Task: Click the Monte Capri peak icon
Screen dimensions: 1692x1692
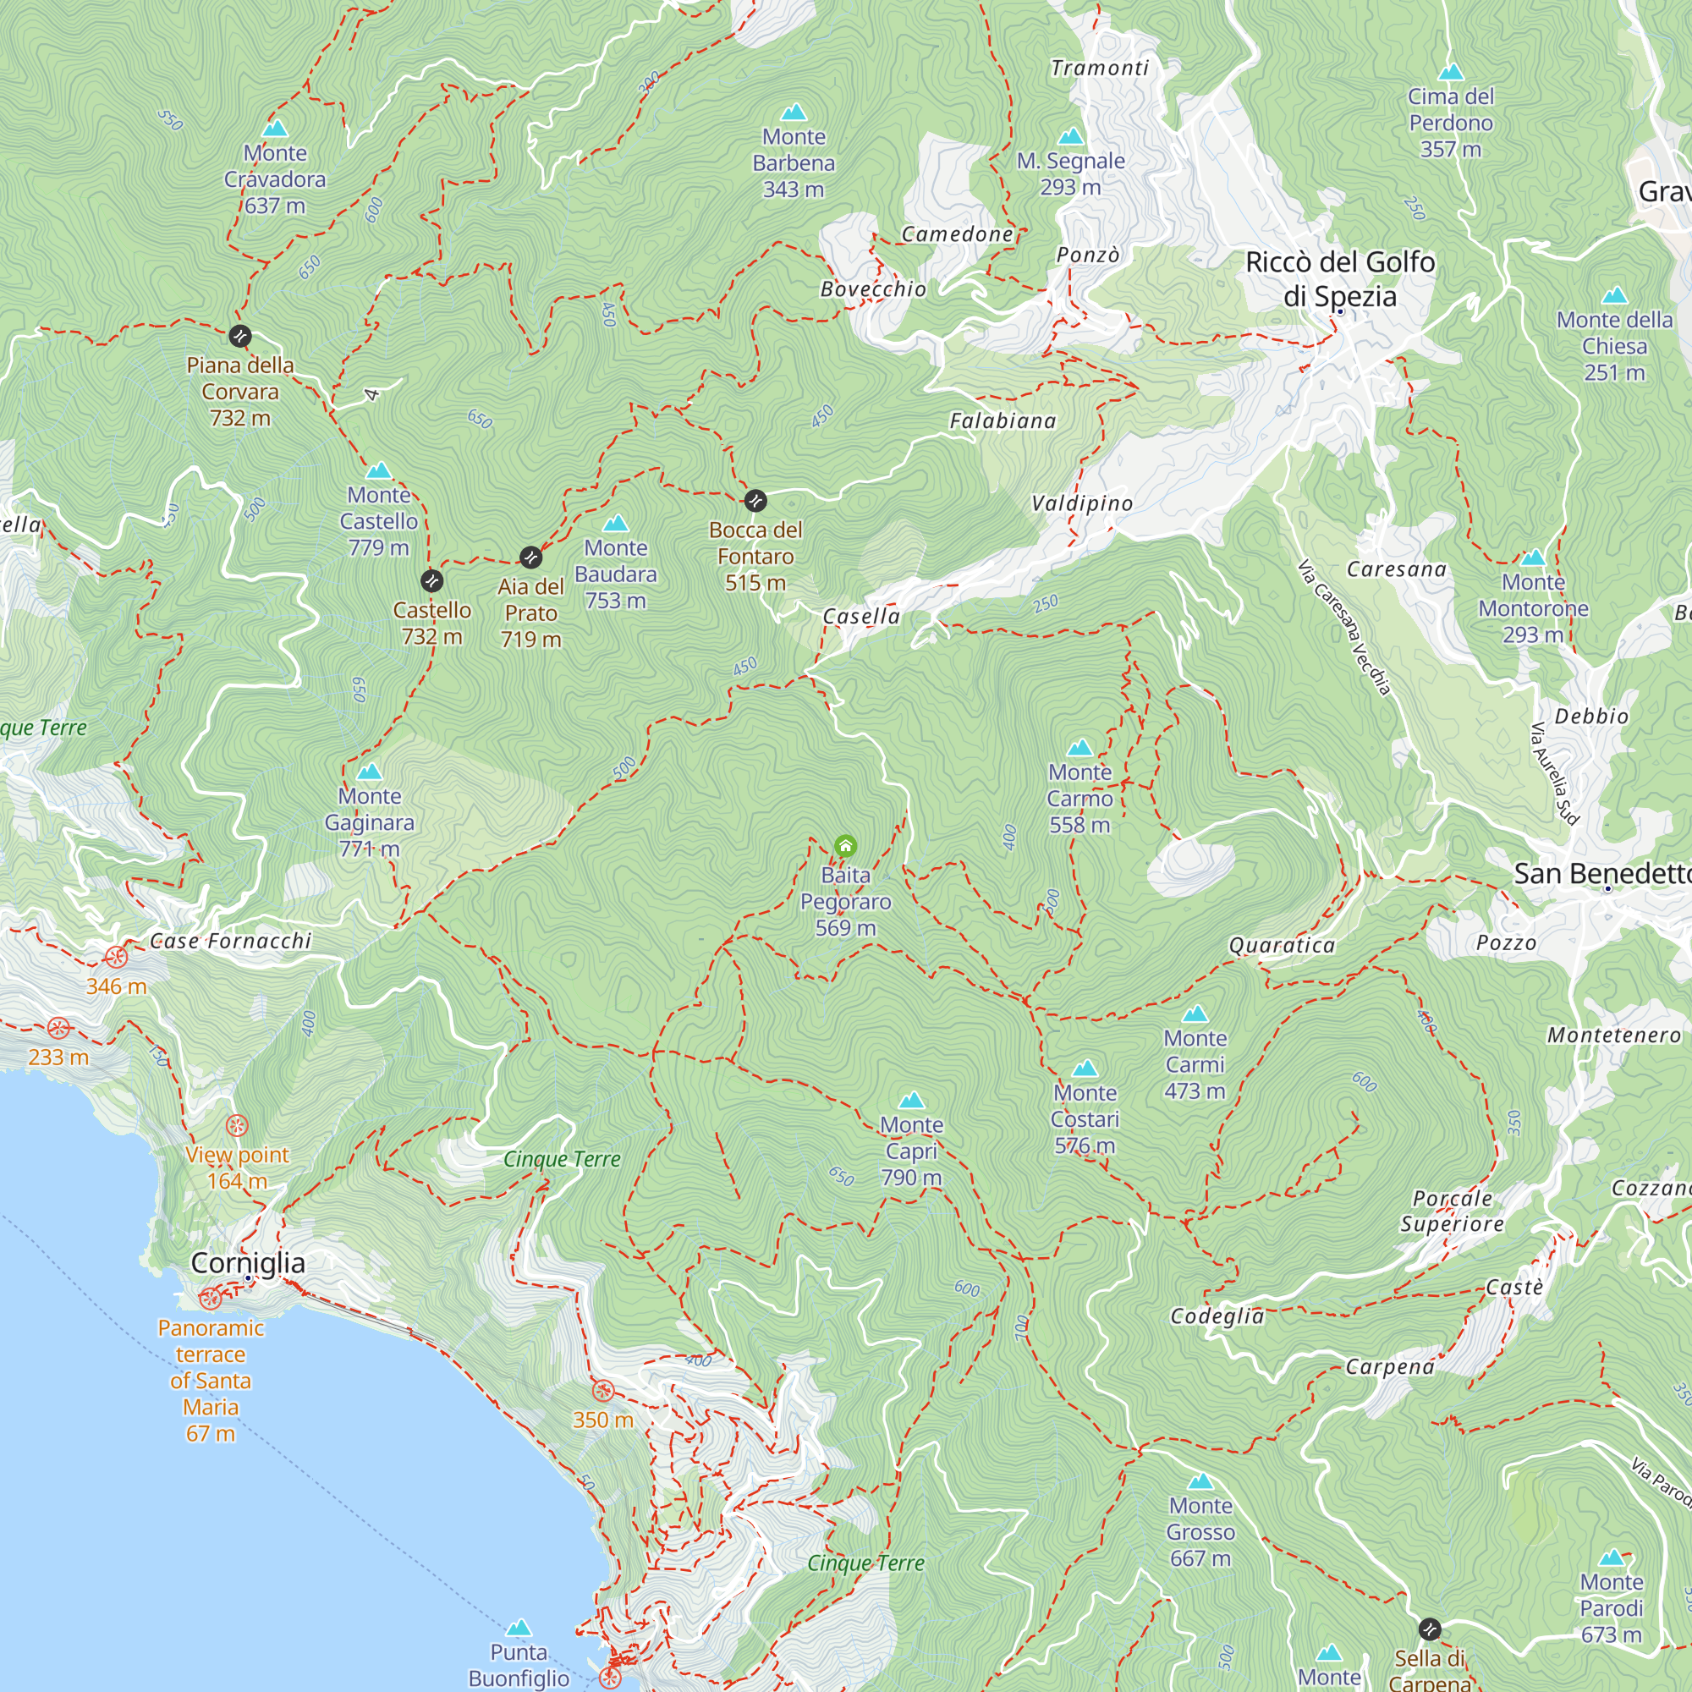Action: tap(912, 1100)
